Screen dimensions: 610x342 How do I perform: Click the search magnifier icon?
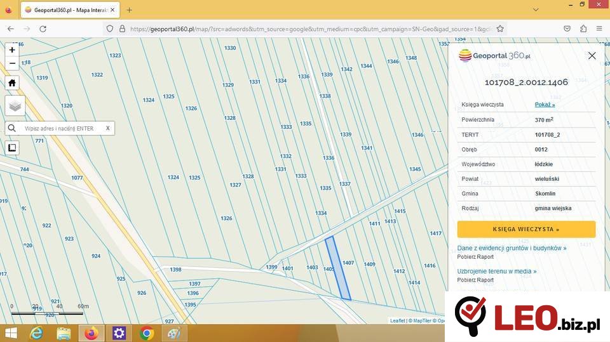coord(12,128)
